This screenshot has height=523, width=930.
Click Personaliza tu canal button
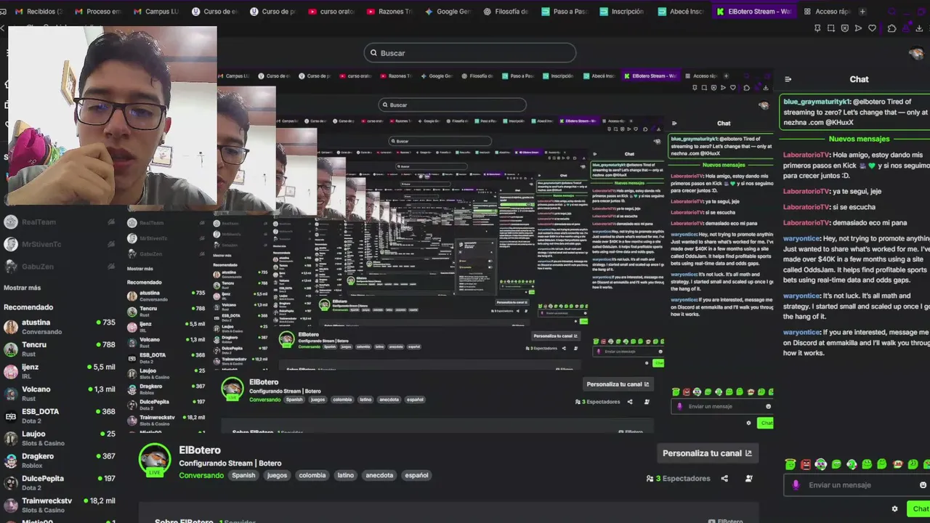pos(706,453)
